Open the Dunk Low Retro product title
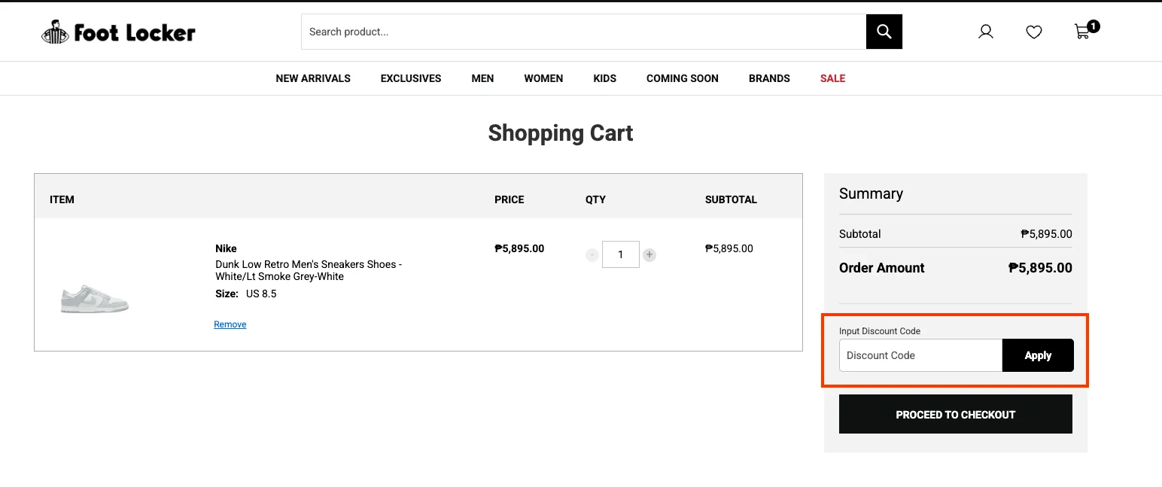 click(x=309, y=270)
